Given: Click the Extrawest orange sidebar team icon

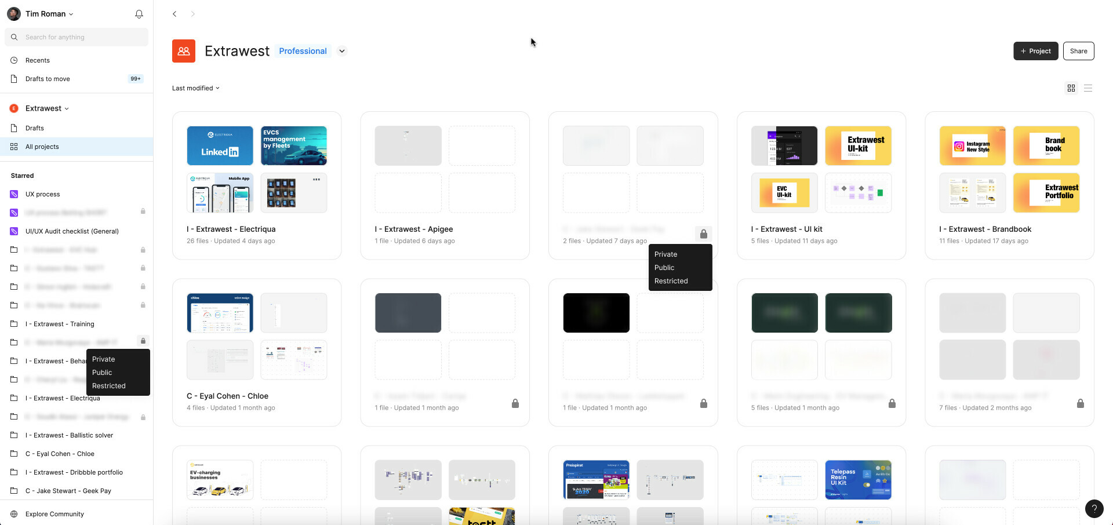Looking at the screenshot, I should (x=14, y=108).
